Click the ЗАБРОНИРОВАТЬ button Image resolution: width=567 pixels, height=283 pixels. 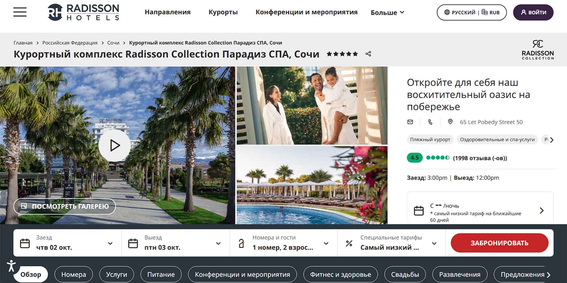tap(499, 243)
